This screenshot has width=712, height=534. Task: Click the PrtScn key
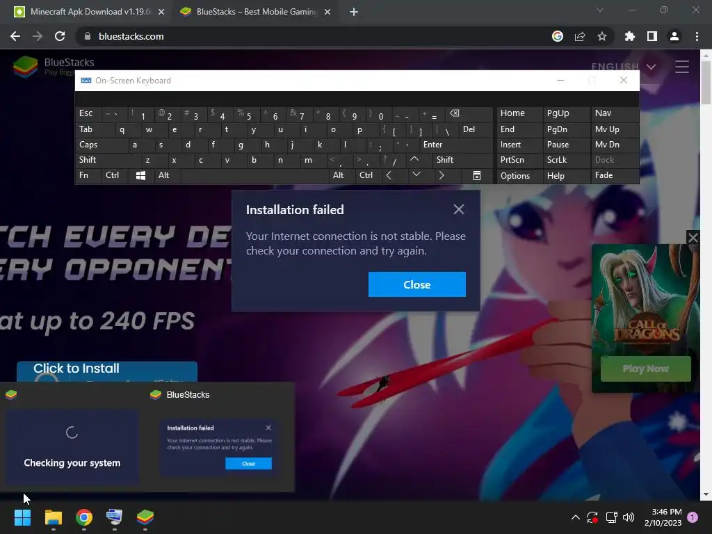[519, 160]
